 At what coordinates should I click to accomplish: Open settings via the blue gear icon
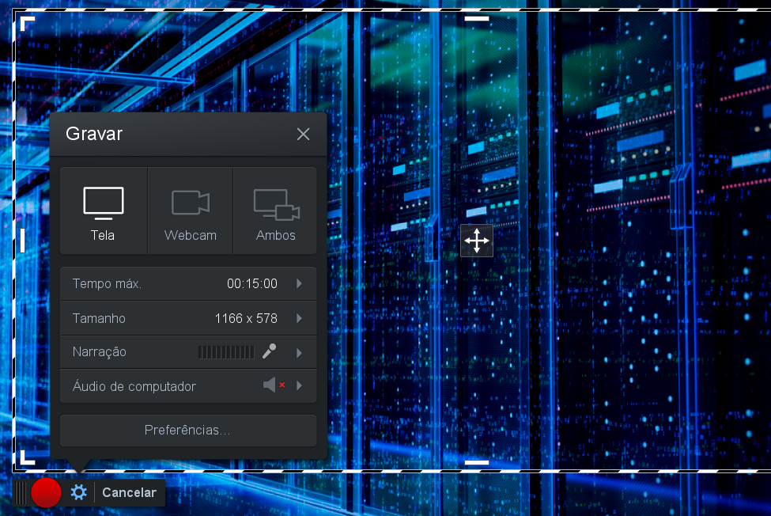(x=78, y=493)
